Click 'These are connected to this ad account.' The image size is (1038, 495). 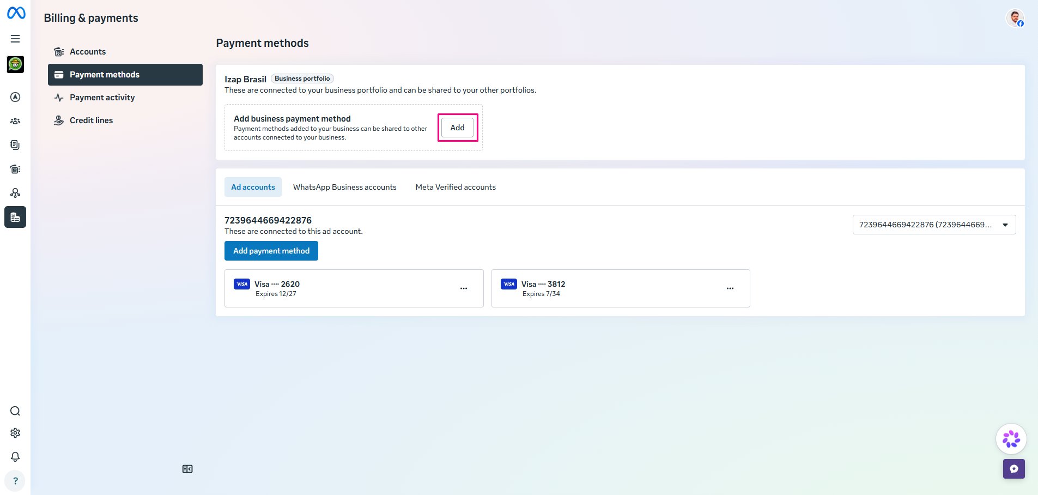[294, 231]
